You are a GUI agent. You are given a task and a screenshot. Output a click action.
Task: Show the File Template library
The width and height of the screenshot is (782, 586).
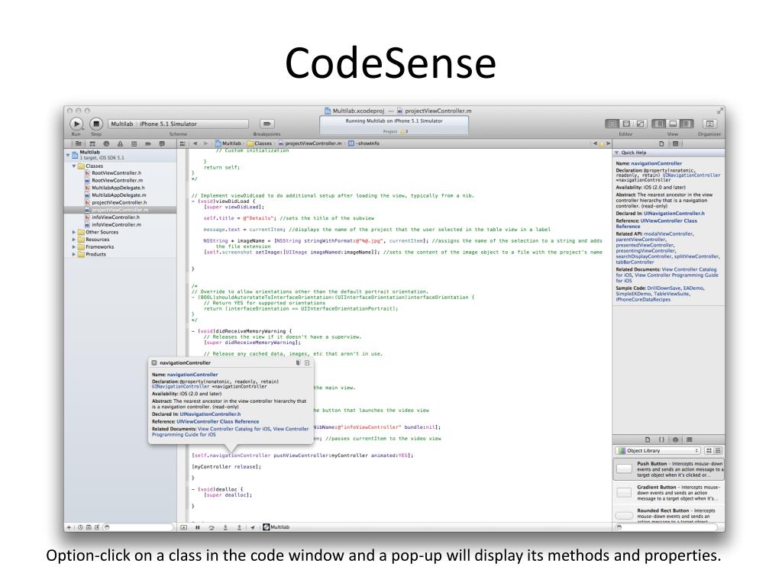648,440
